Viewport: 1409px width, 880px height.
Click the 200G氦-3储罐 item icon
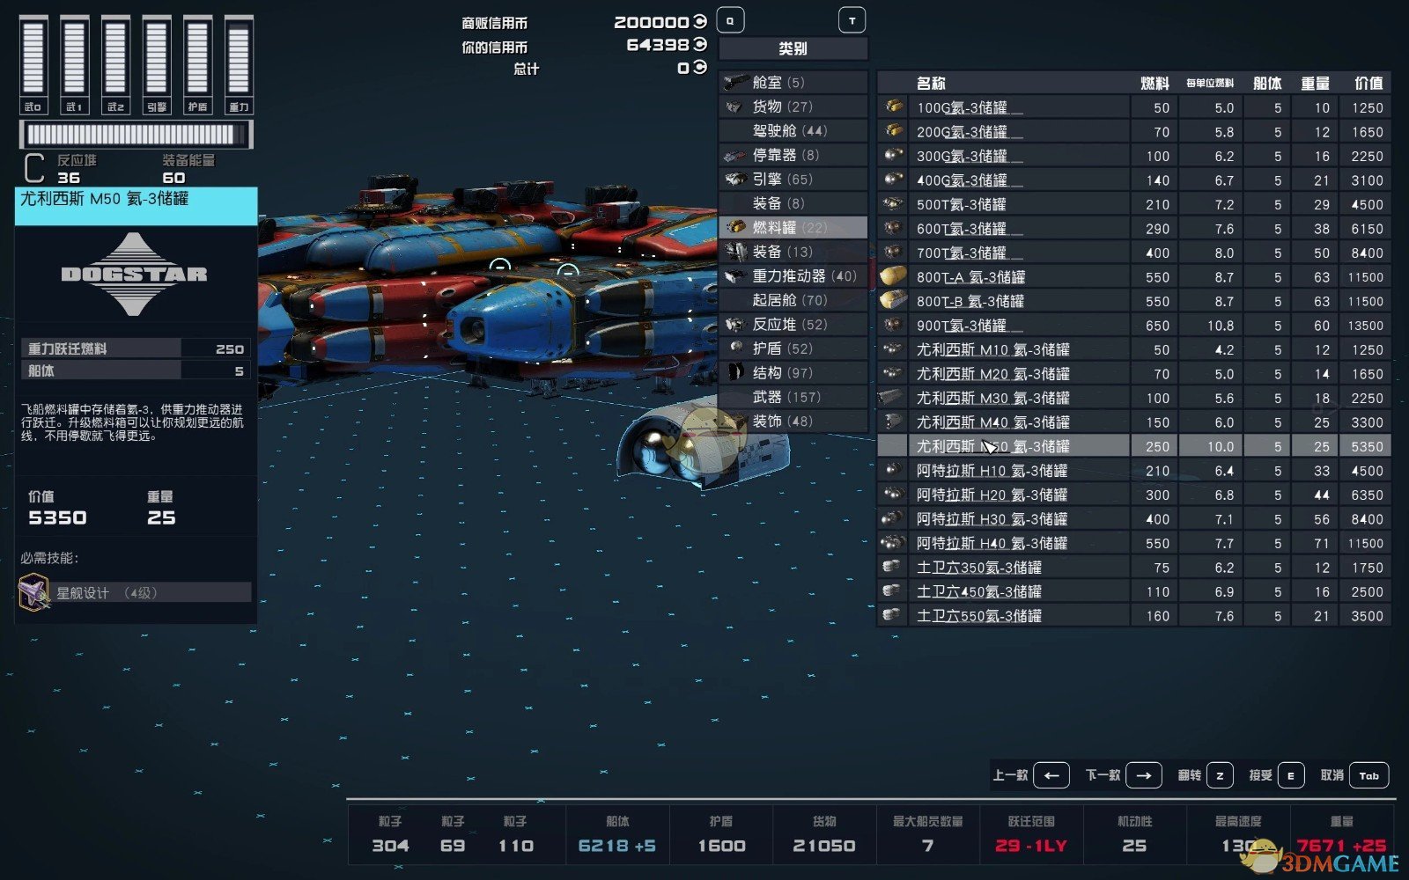coord(893,131)
